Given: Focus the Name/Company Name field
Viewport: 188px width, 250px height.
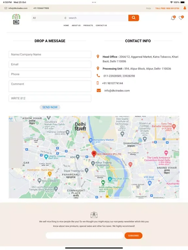Looking at the screenshot, I should [50, 54].
